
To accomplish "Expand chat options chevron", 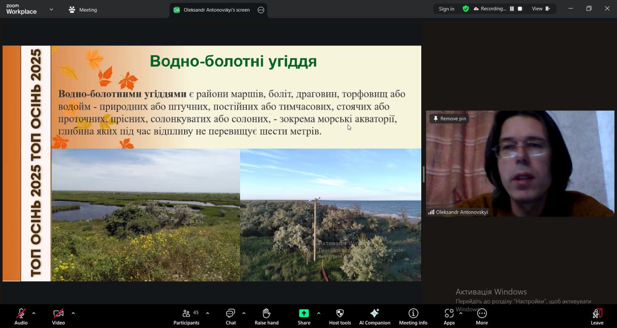I will click(243, 313).
